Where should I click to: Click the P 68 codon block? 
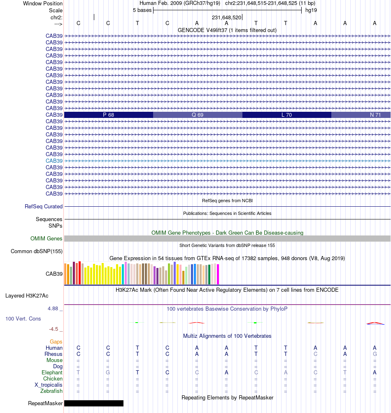[109, 115]
